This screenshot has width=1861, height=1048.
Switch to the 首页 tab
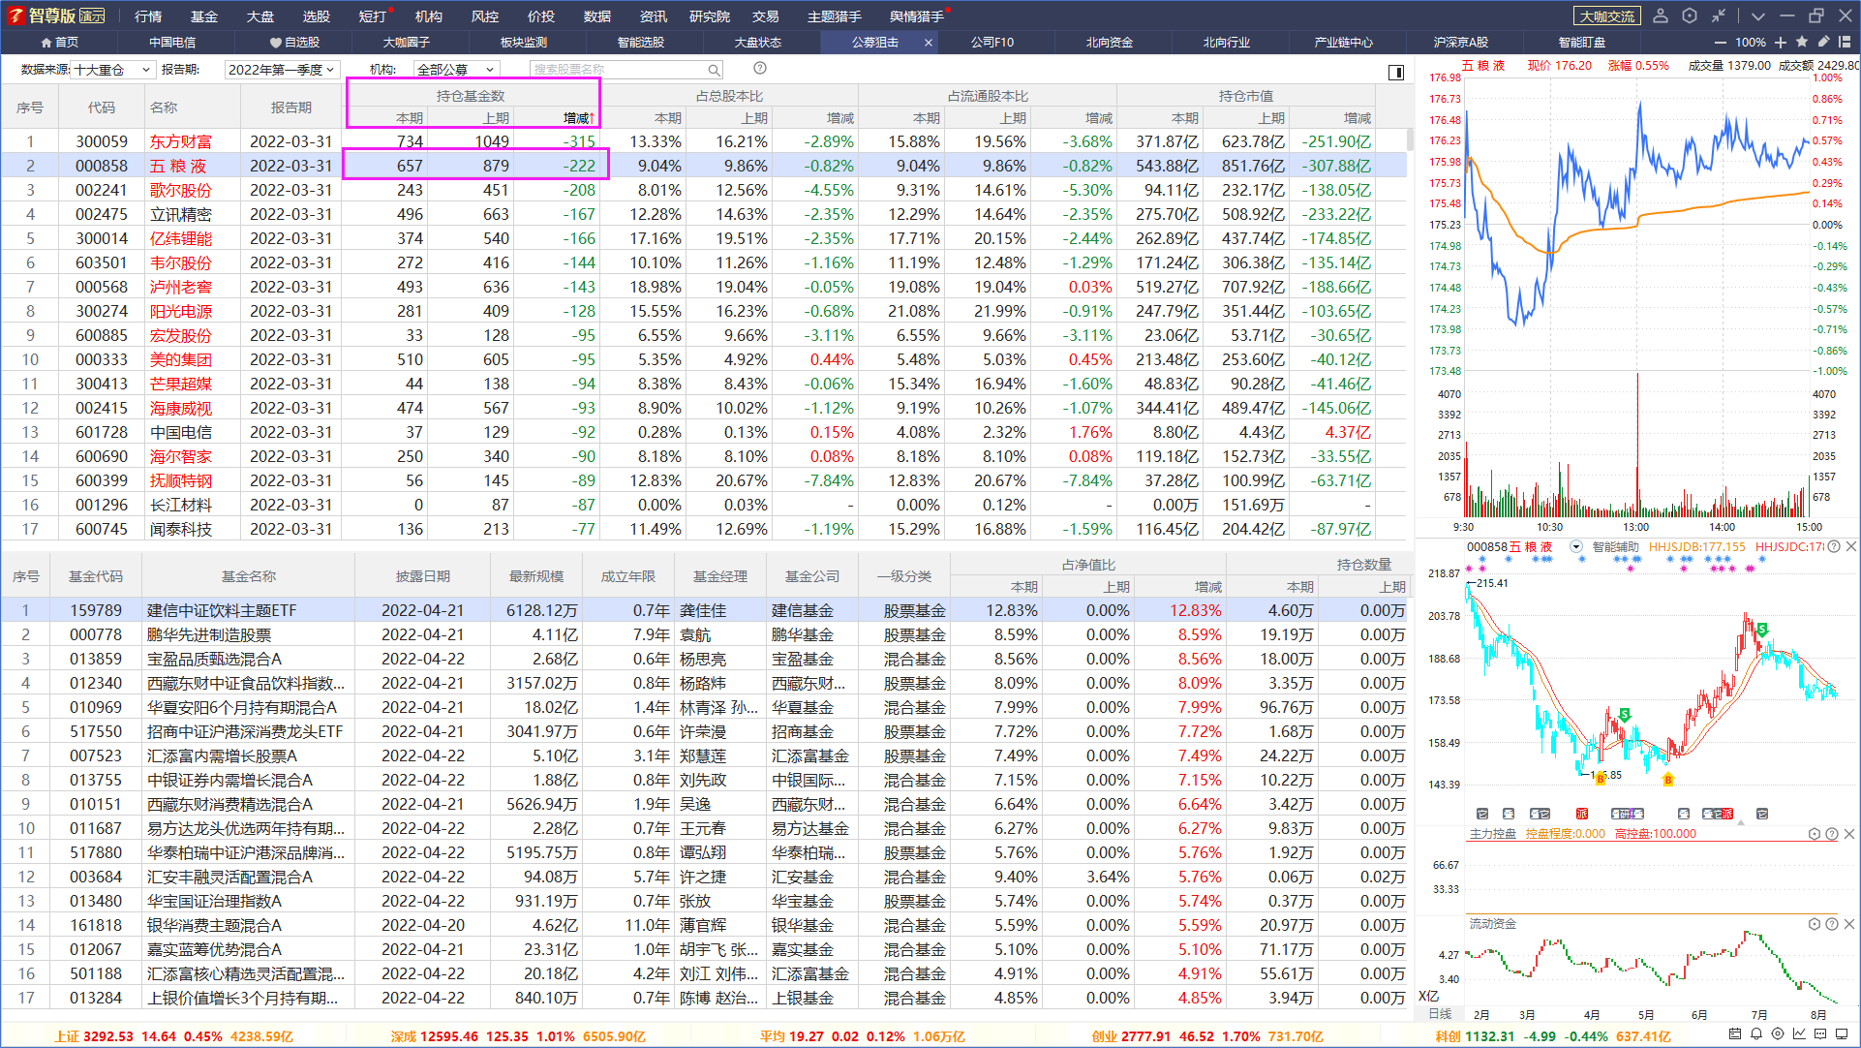[59, 43]
